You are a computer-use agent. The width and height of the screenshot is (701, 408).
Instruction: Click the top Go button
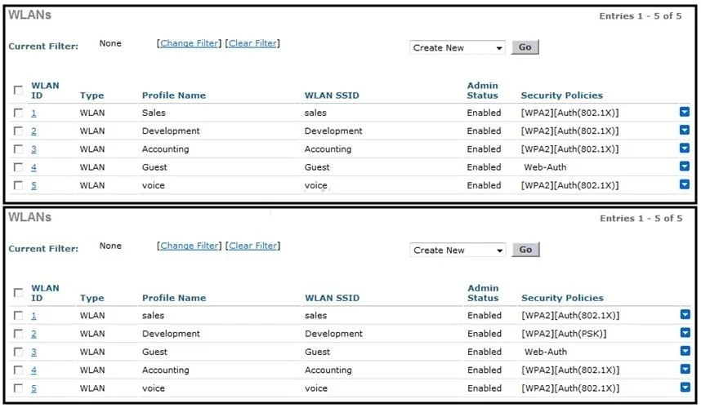pos(525,47)
